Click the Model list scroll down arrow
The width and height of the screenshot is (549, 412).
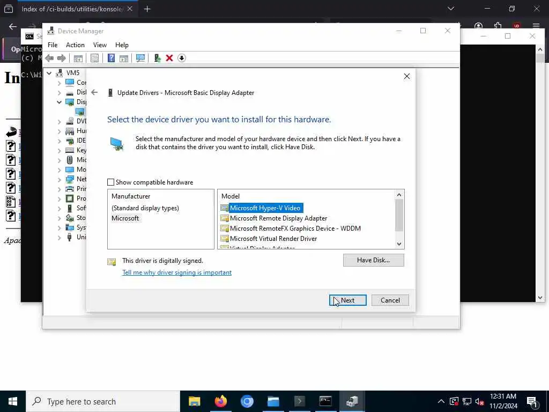(x=399, y=244)
